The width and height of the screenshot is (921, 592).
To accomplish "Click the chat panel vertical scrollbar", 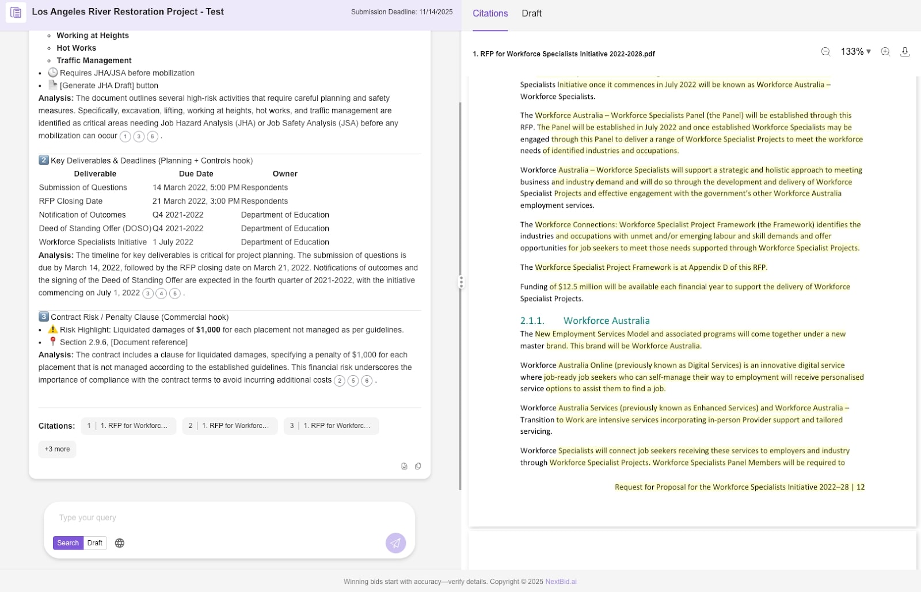I will click(x=460, y=288).
